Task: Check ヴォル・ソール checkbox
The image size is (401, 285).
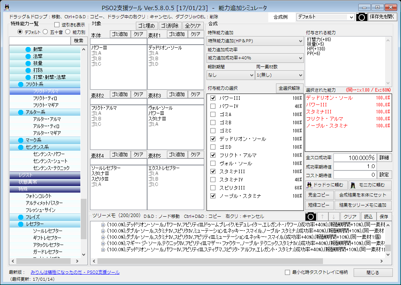Action: click(213, 163)
